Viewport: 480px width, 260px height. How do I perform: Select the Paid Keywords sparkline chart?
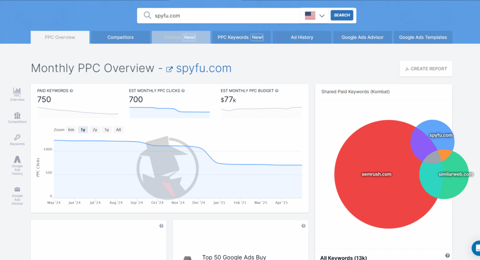coord(78,112)
